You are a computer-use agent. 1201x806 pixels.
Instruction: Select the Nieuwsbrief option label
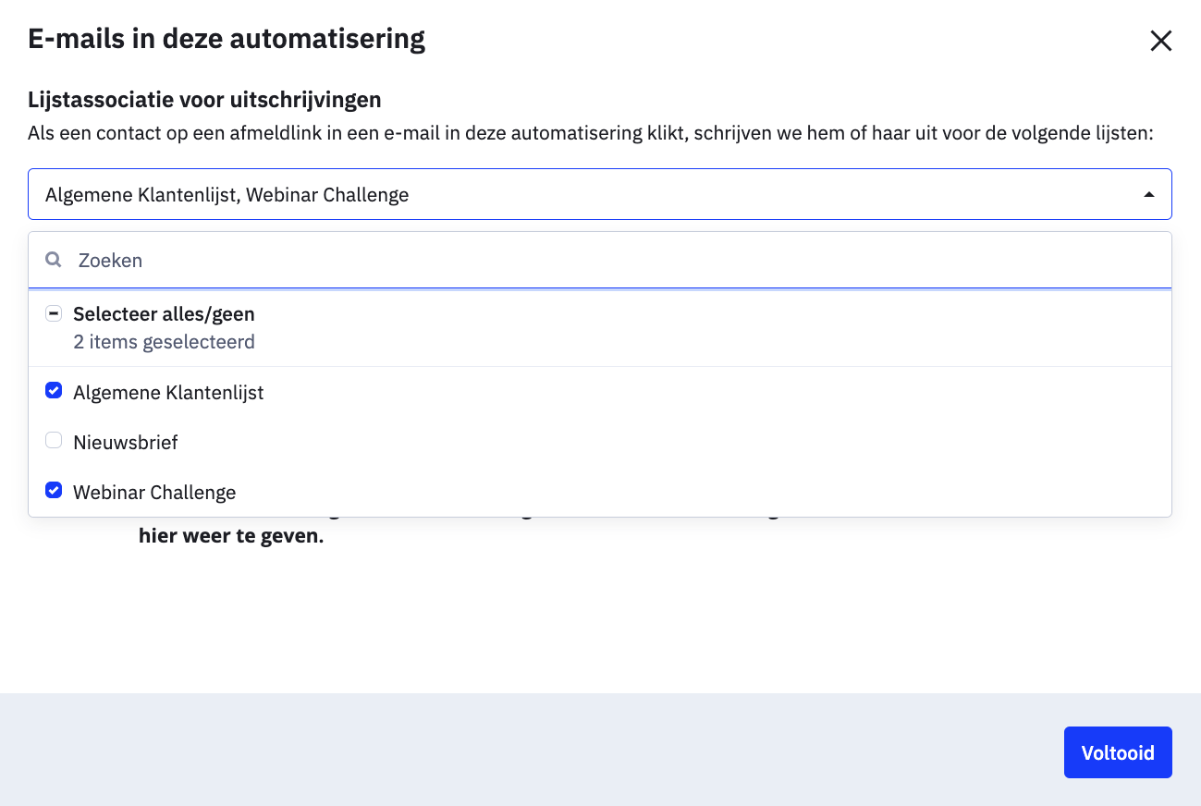[126, 442]
